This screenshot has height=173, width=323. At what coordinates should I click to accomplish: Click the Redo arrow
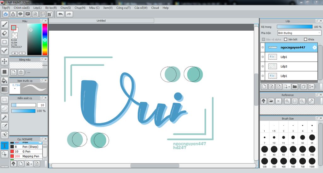[x=69, y=14]
